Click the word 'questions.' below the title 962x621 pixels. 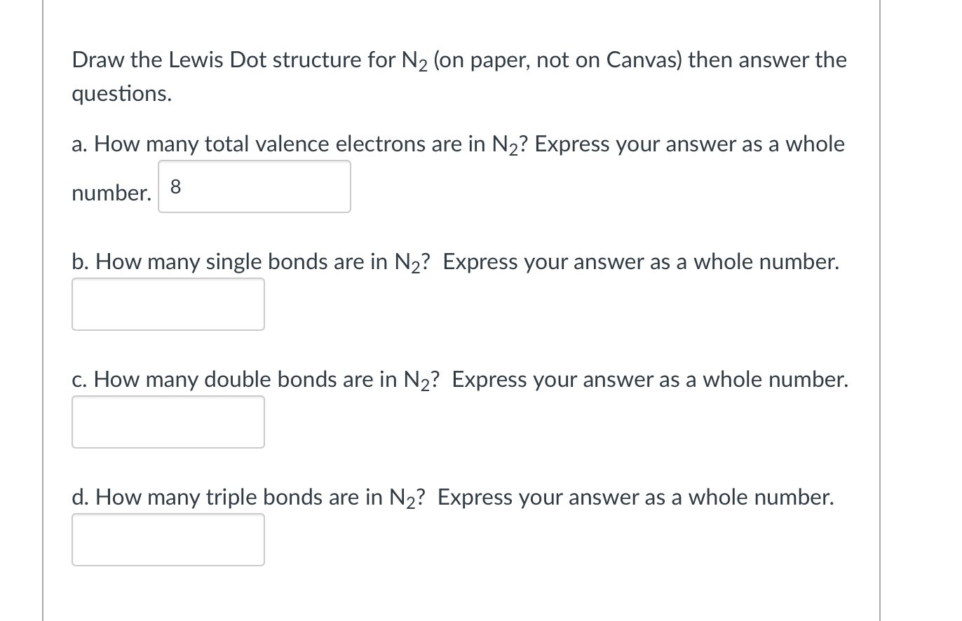tap(121, 94)
